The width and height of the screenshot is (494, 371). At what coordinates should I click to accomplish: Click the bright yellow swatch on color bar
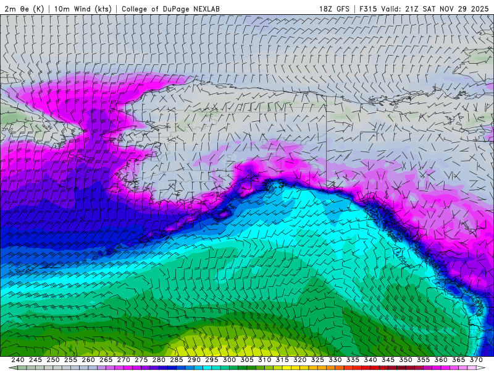pyautogui.click(x=287, y=367)
